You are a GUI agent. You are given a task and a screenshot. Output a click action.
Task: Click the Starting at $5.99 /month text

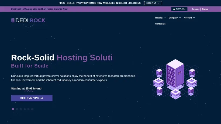point(27,88)
